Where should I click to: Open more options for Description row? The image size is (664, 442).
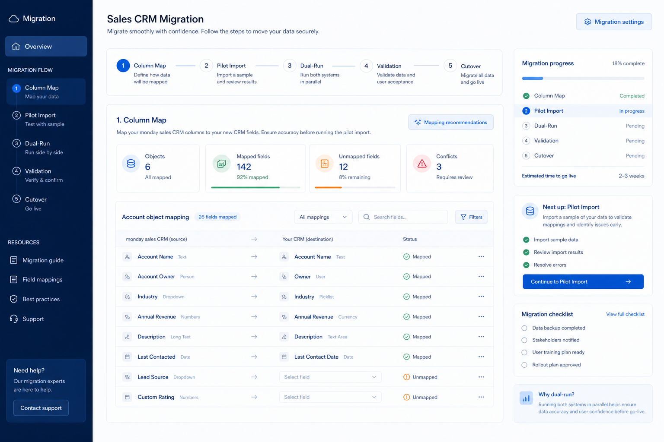481,337
